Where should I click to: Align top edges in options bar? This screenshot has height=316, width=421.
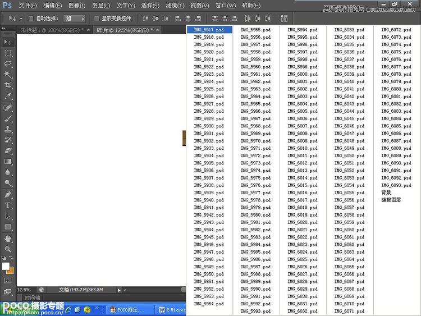(145, 19)
